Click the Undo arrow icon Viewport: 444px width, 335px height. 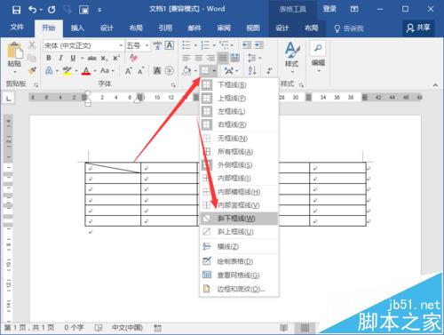tap(33, 10)
